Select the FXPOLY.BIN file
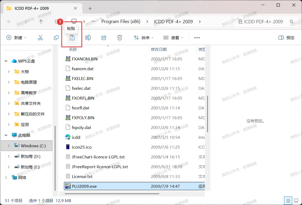Screen dimensions: 302x205 80,118
